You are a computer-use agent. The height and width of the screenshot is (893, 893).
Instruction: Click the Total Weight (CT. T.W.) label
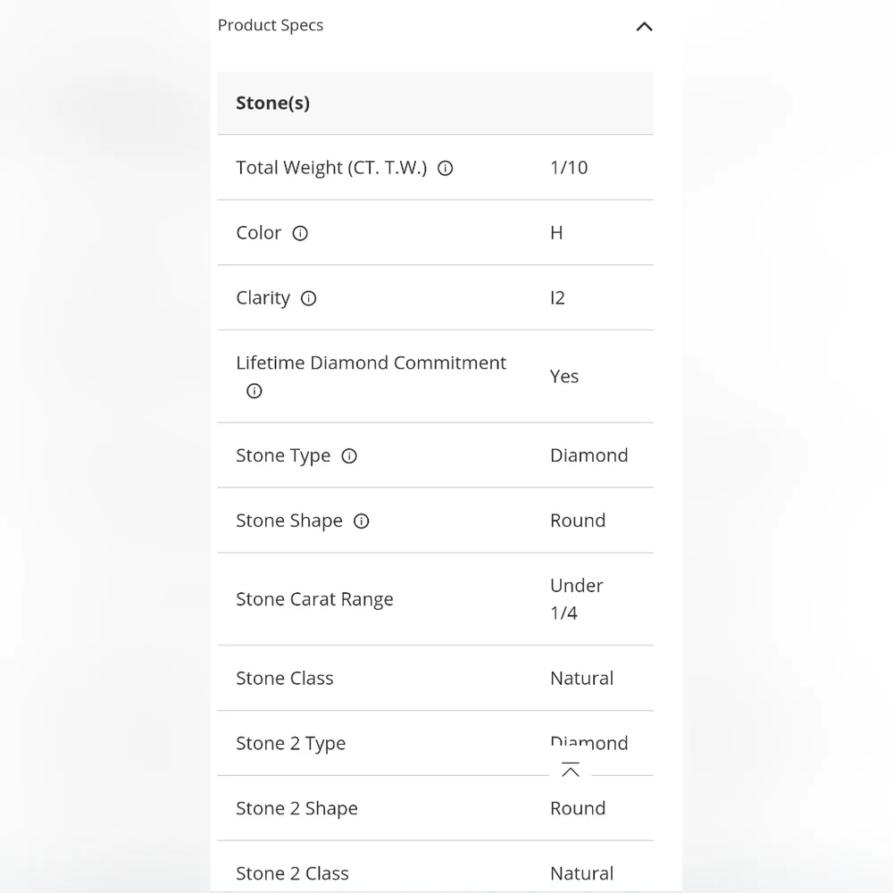[x=331, y=168]
